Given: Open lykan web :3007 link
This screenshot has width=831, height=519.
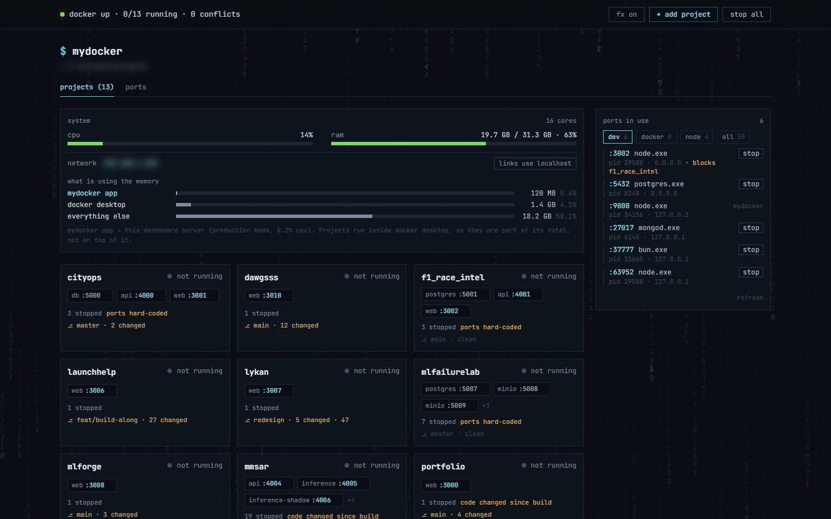Looking at the screenshot, I should point(269,390).
